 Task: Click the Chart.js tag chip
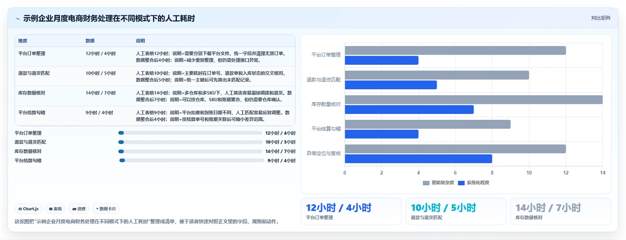click(x=29, y=209)
